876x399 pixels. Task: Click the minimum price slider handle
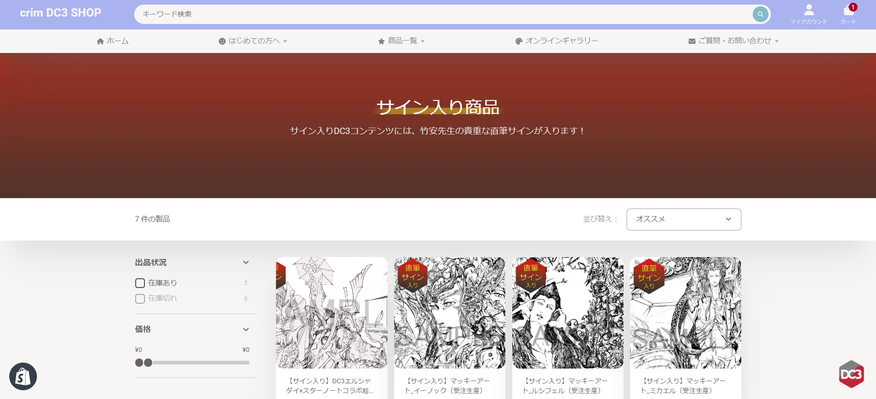pos(139,363)
